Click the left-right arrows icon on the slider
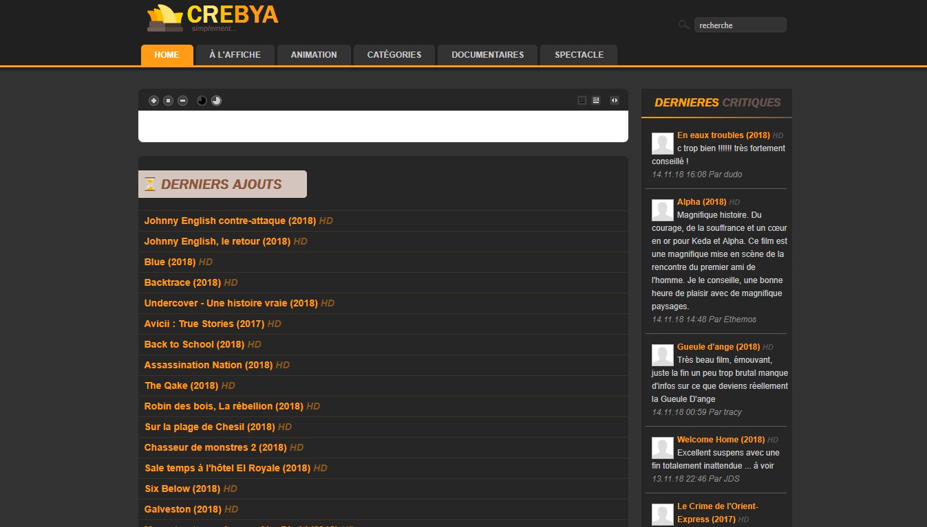 (615, 100)
